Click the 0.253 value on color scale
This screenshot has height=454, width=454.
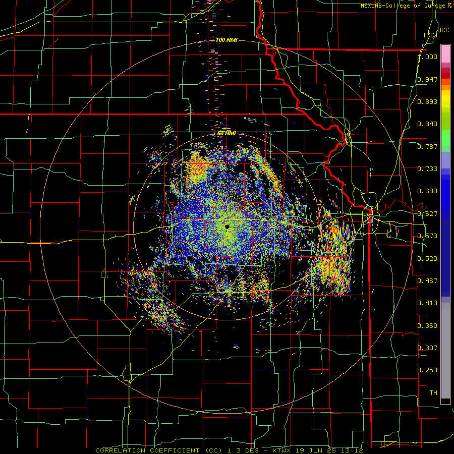pyautogui.click(x=427, y=370)
